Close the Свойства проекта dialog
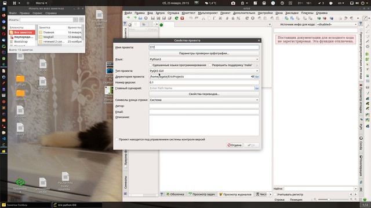 (259, 40)
